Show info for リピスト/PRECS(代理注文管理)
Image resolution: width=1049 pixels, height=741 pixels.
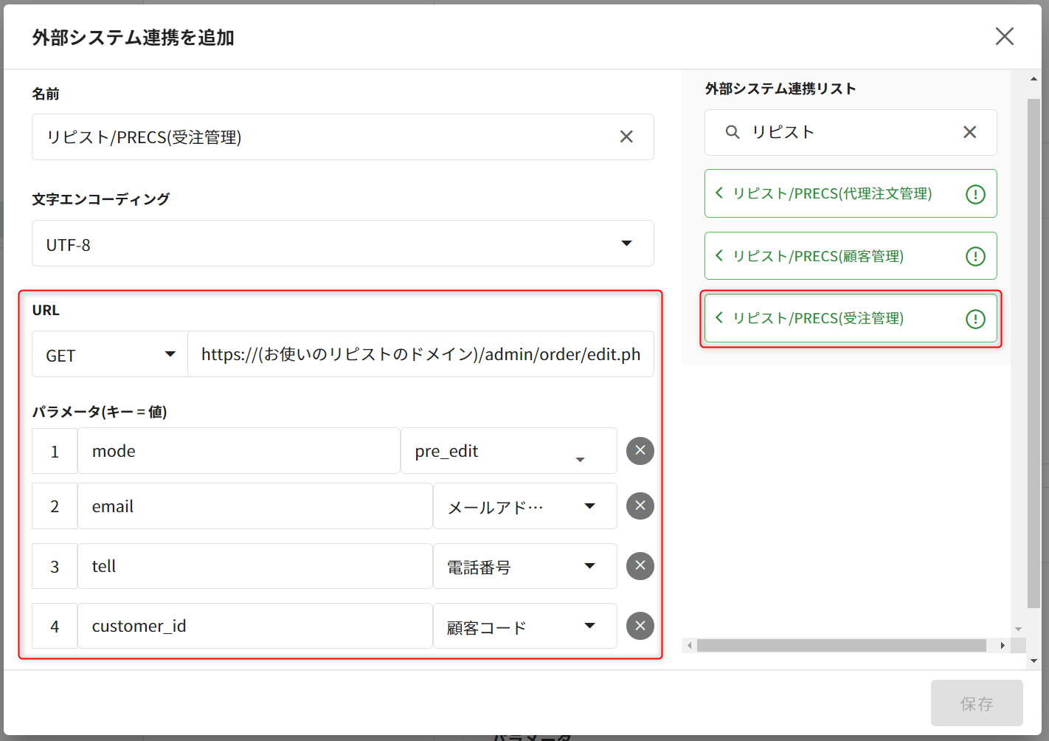[975, 194]
